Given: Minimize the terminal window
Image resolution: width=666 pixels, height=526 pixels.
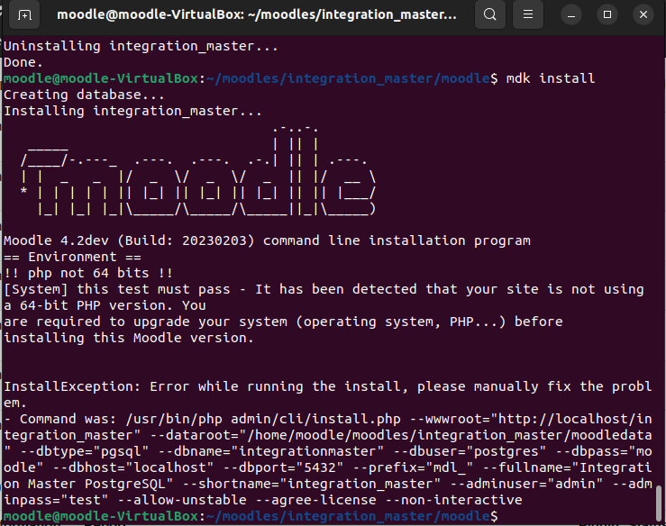Looking at the screenshot, I should pyautogui.click(x=571, y=14).
